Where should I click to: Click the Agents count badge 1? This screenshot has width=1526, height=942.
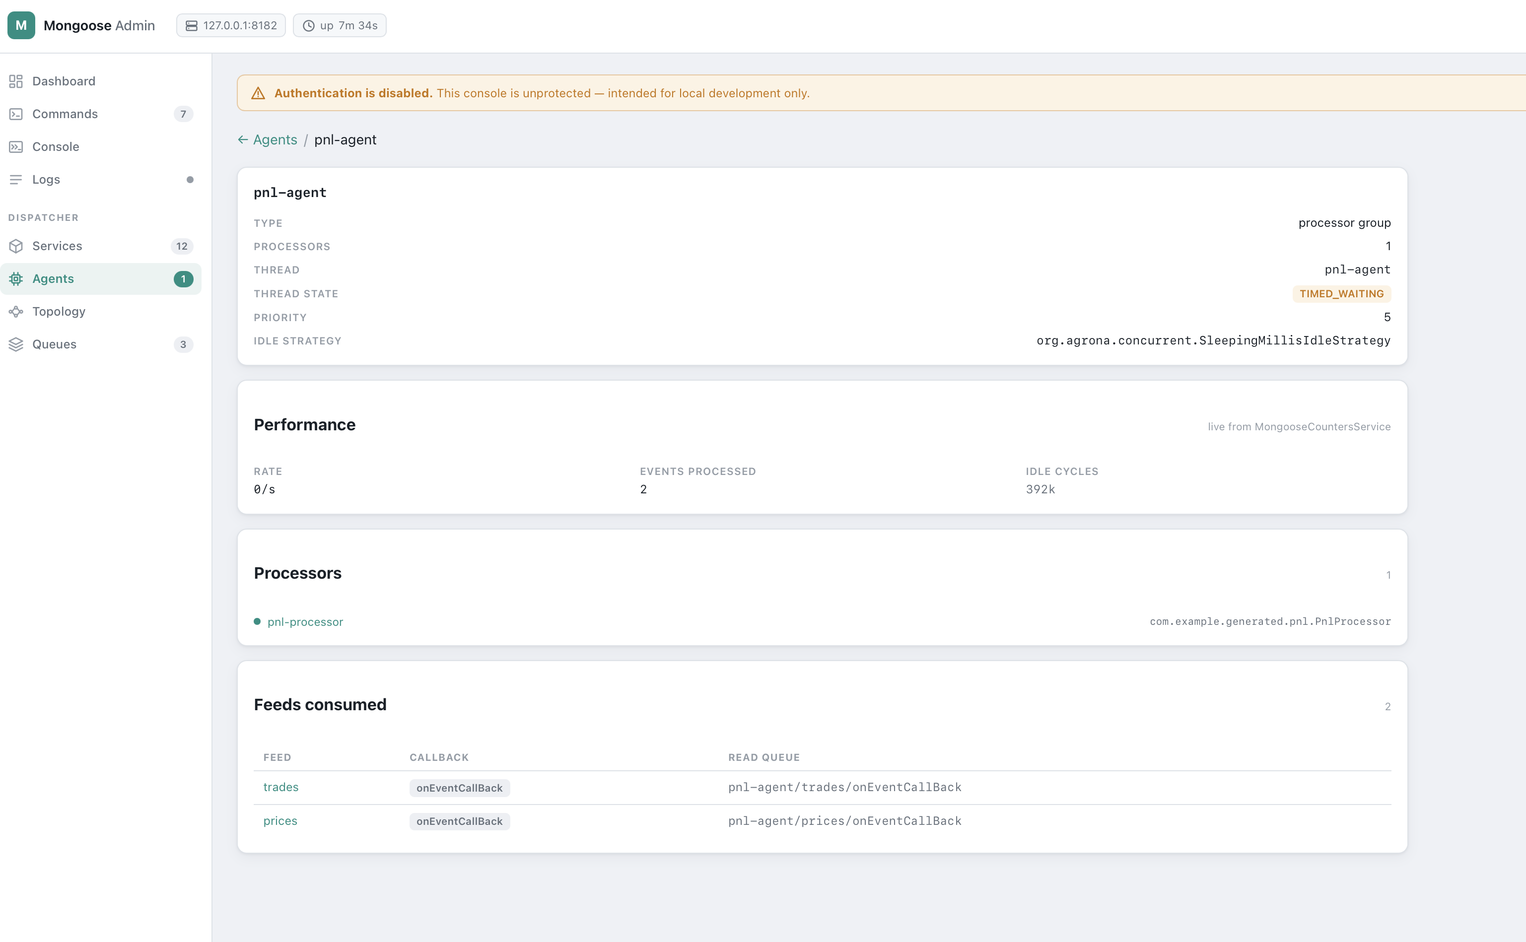(183, 278)
